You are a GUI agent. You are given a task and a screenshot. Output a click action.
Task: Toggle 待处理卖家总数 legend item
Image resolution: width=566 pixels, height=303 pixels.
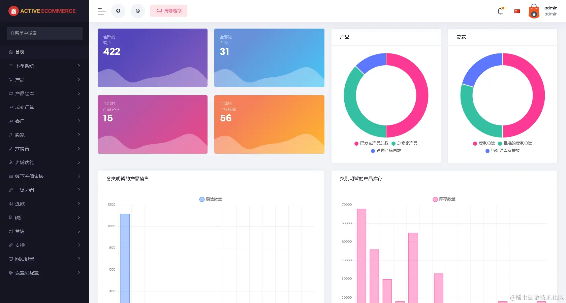(x=502, y=151)
